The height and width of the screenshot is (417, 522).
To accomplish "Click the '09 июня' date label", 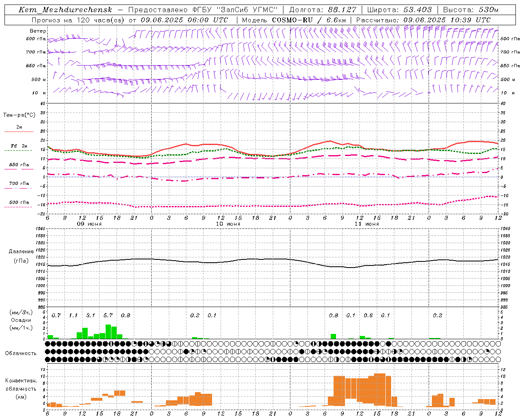I will pos(89,224).
